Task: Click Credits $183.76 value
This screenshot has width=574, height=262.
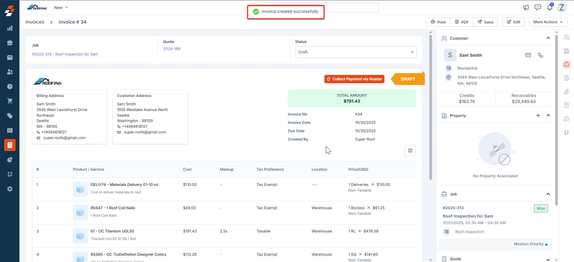Action: click(467, 102)
